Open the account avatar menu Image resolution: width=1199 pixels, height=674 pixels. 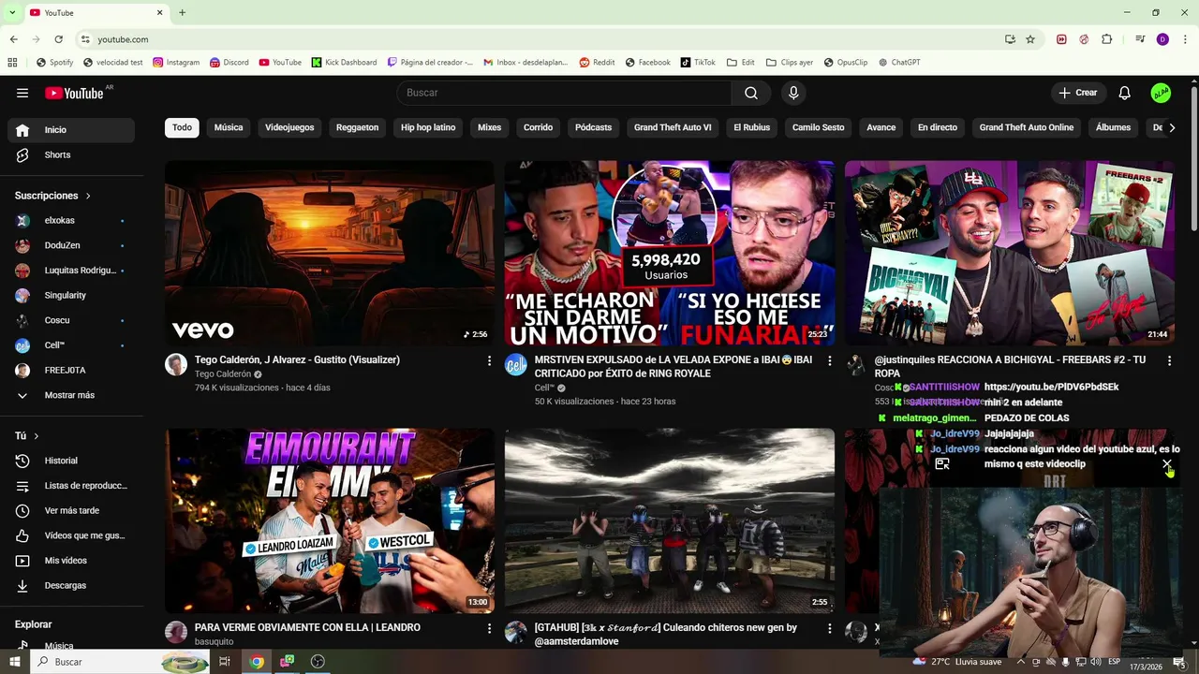pyautogui.click(x=1161, y=93)
